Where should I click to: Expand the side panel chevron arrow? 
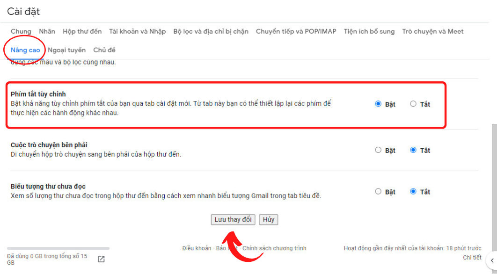pyautogui.click(x=492, y=260)
